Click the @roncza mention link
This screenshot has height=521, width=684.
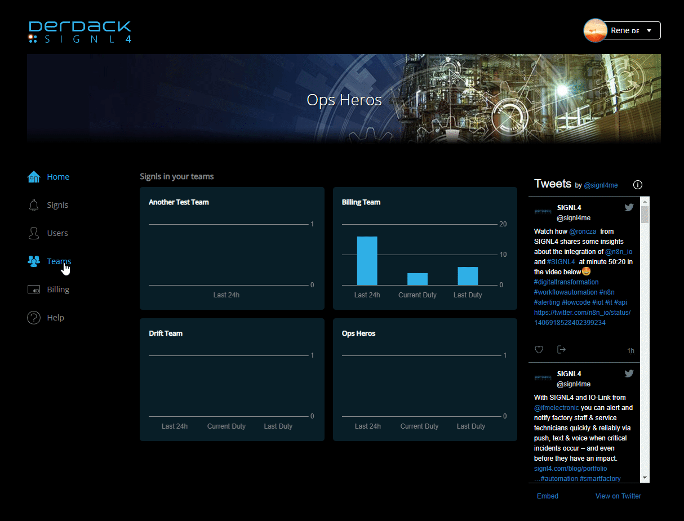pyautogui.click(x=583, y=231)
